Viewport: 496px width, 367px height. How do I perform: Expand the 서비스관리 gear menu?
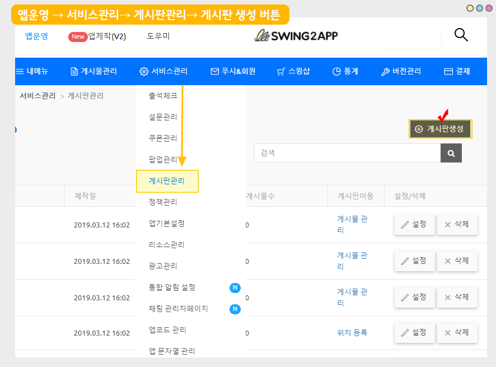pos(163,71)
